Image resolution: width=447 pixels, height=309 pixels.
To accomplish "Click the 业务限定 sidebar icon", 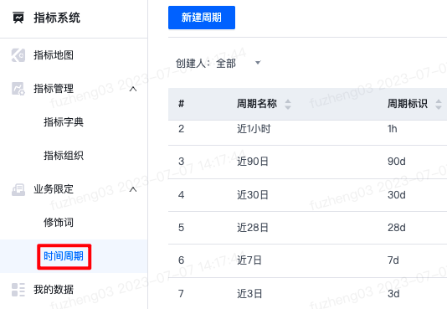I will tap(18, 189).
